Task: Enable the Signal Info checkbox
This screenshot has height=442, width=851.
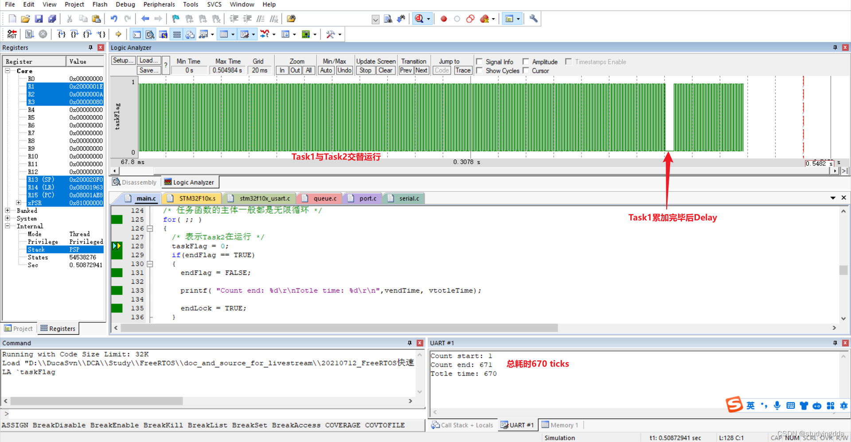Action: (479, 62)
